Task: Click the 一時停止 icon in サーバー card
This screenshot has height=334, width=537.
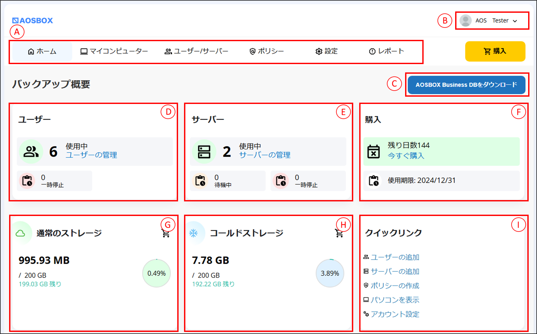Action: tap(281, 181)
